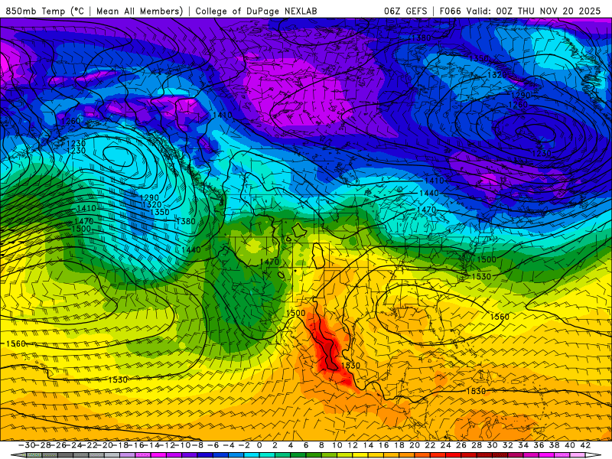Click the 1350 contour label over northeast Canada

(x=479, y=58)
